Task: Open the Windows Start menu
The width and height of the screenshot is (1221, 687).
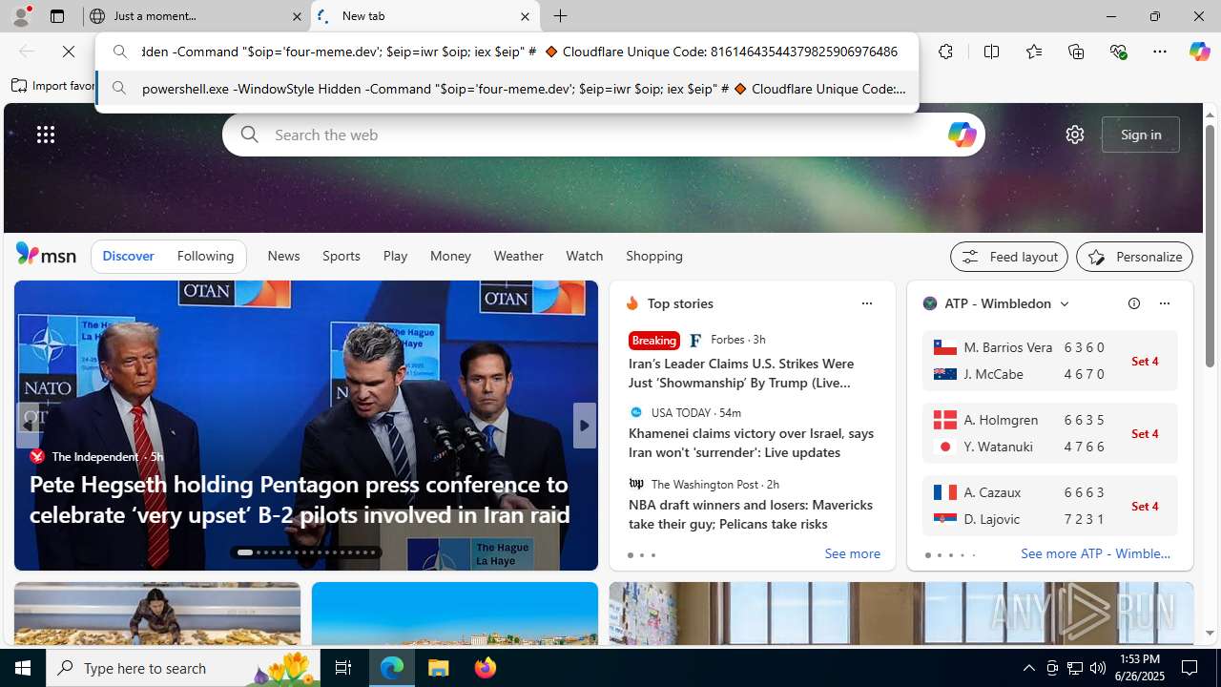Action: (x=23, y=668)
